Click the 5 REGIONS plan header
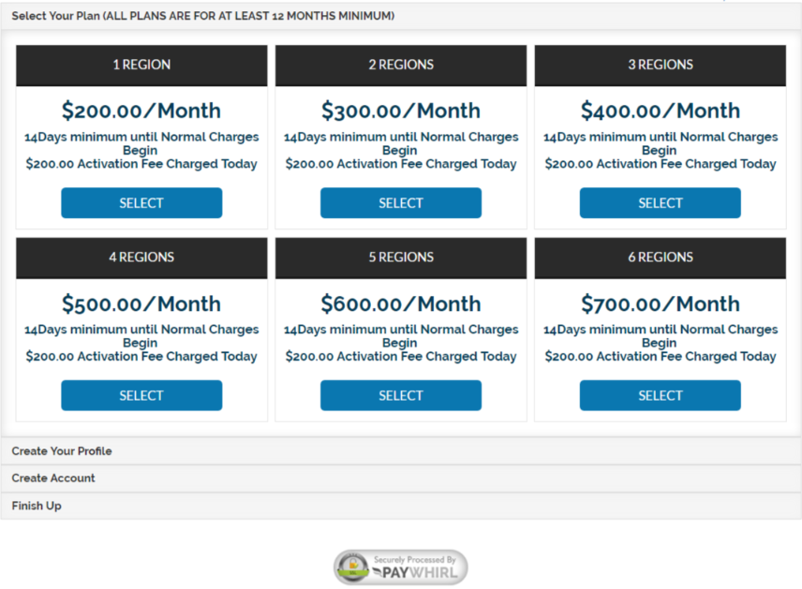 [400, 258]
